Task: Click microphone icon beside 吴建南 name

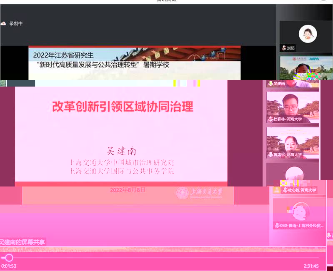Action: tap(270, 84)
